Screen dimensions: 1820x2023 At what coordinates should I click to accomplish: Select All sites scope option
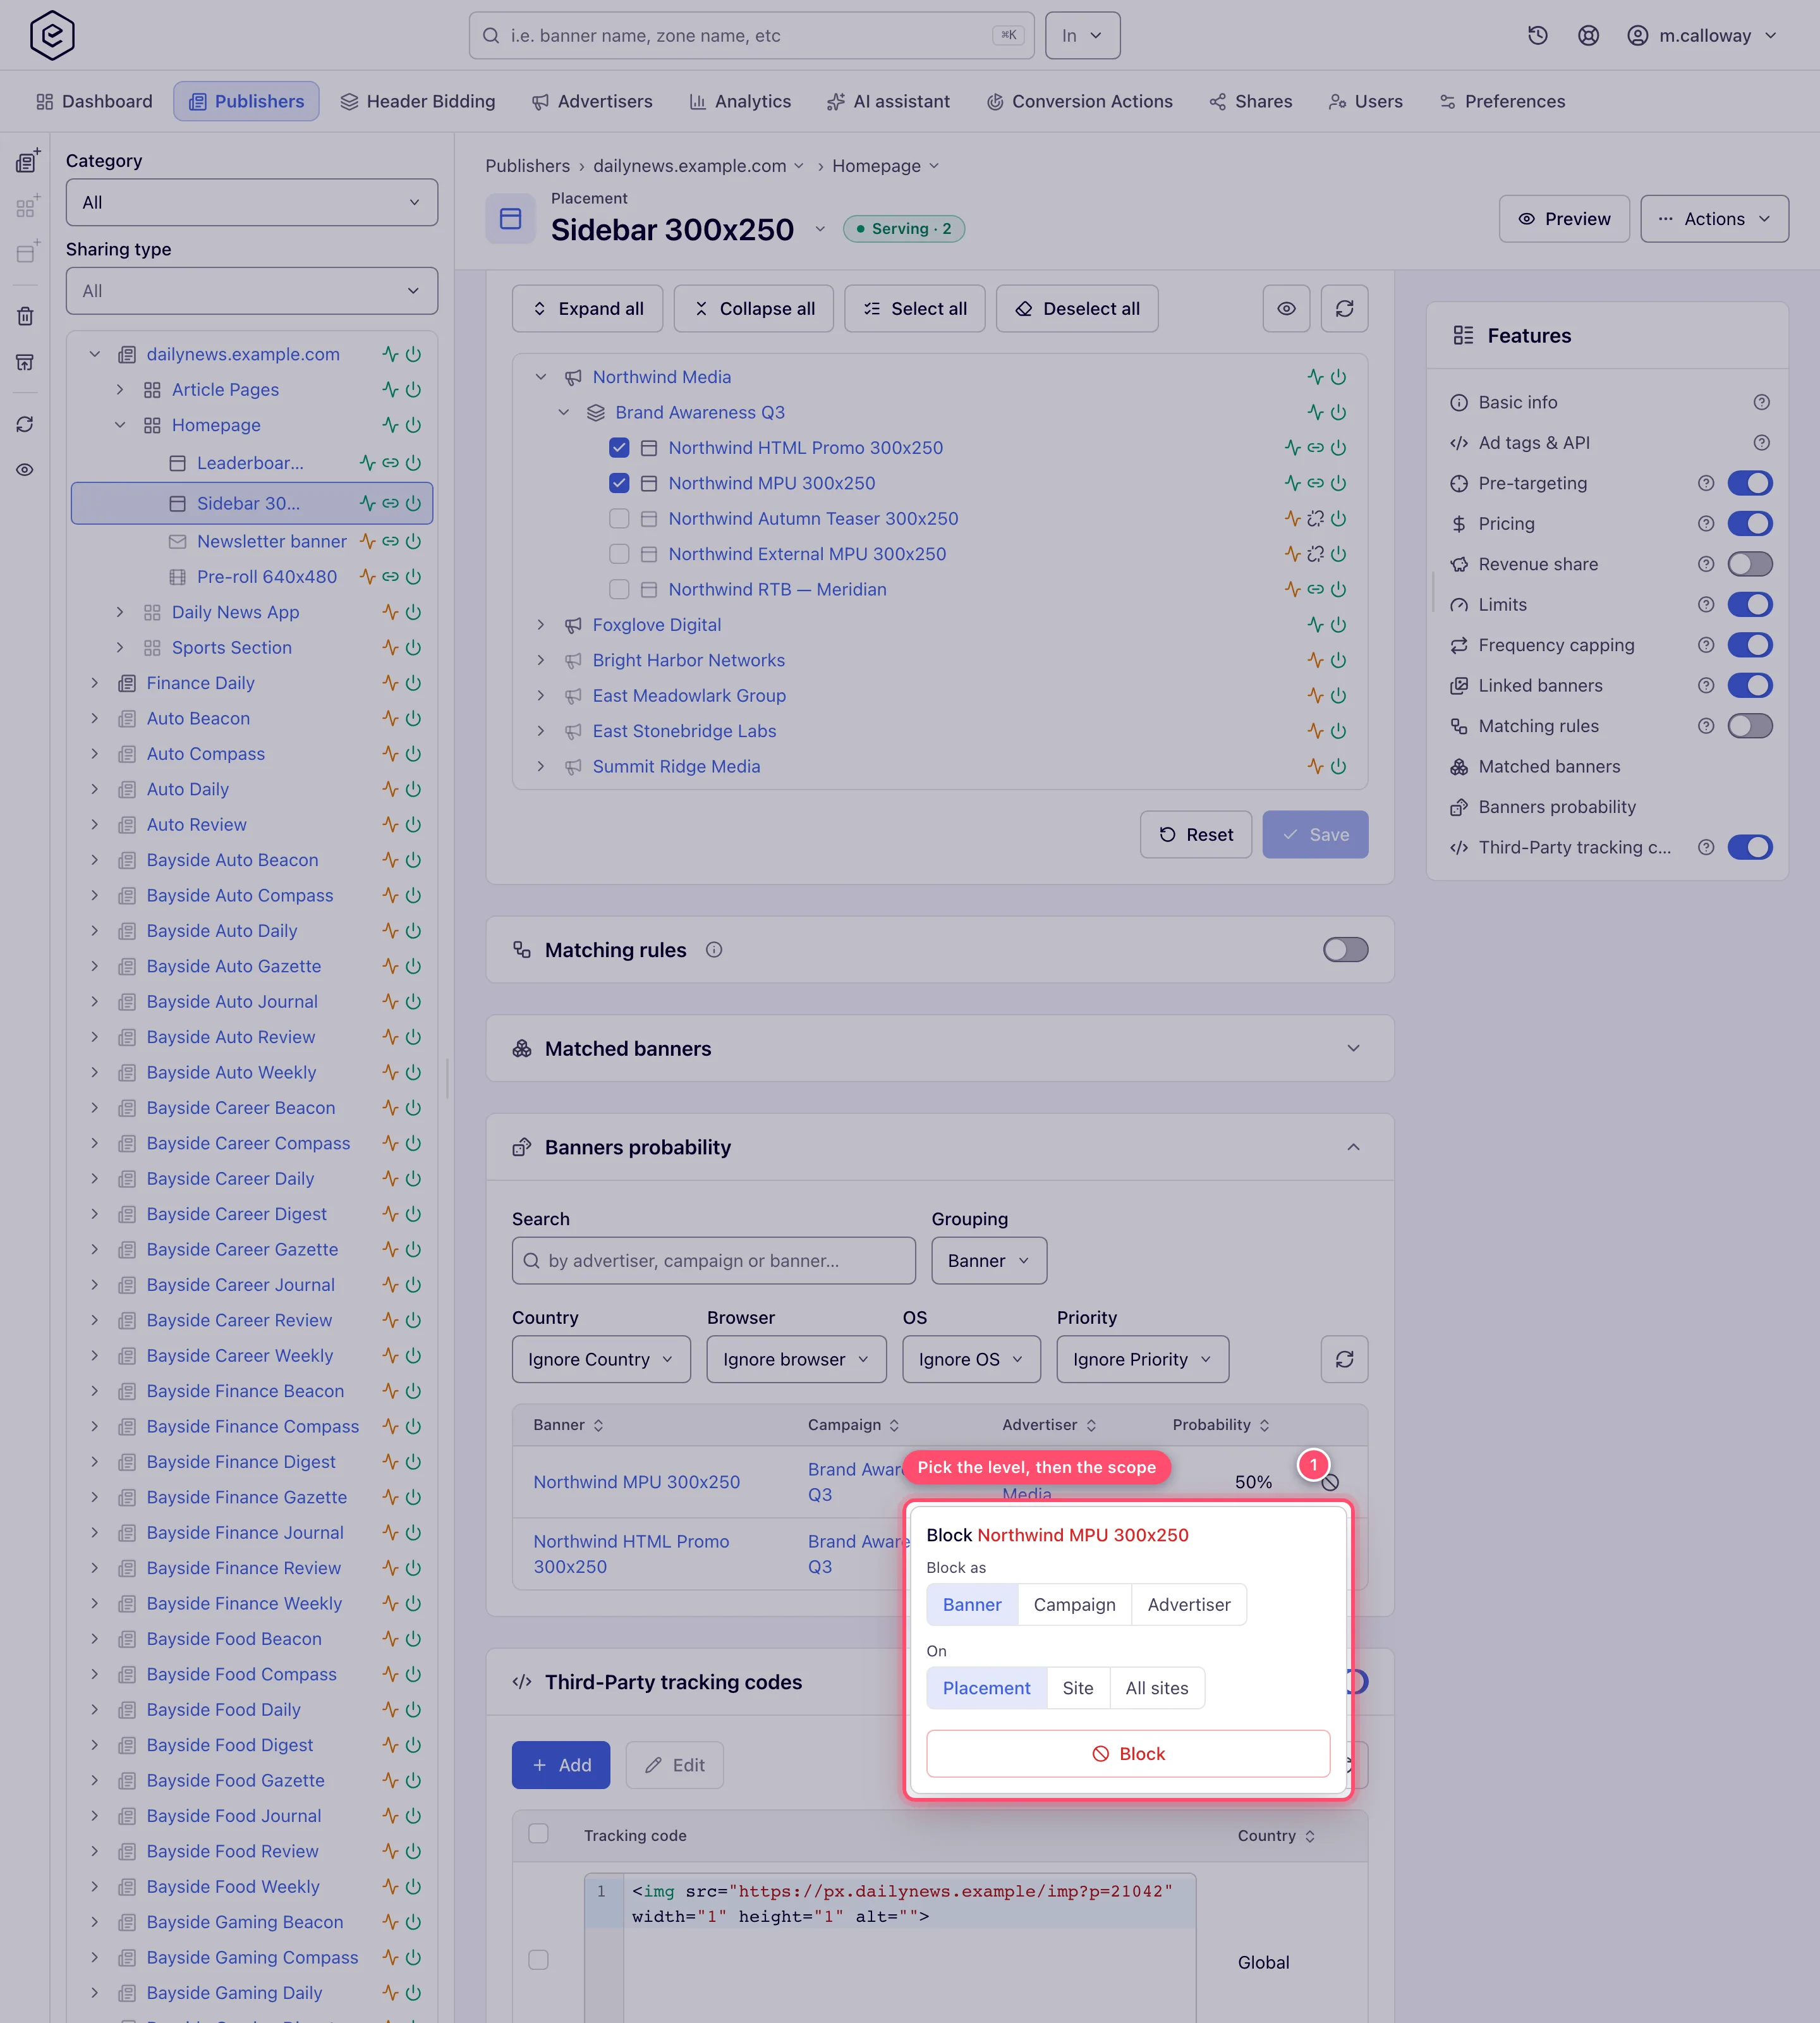[1156, 1688]
